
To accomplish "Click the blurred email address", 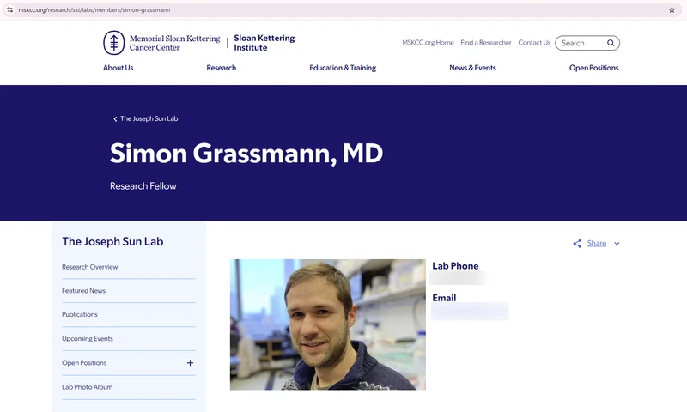I will click(x=470, y=312).
